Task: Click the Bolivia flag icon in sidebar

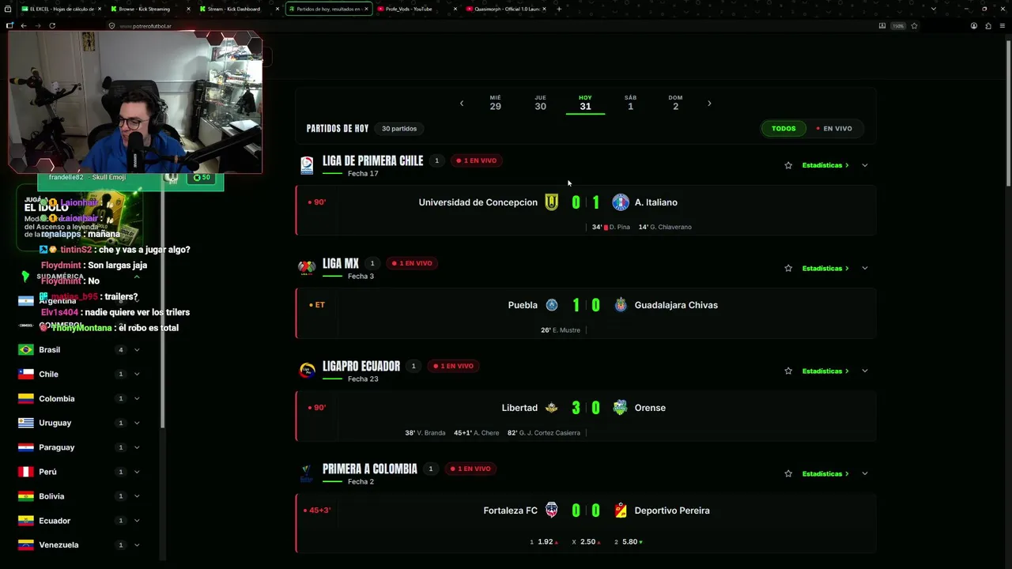Action: tap(26, 496)
